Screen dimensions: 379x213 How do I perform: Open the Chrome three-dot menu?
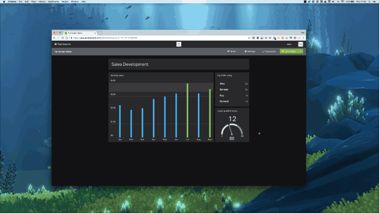pyautogui.click(x=303, y=38)
